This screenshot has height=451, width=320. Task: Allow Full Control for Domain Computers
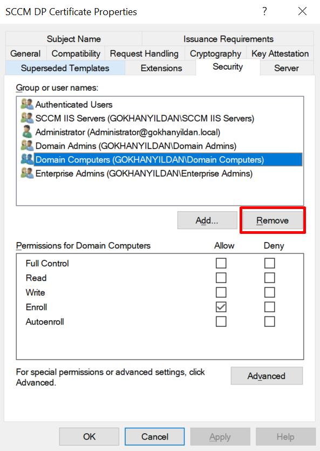(x=221, y=263)
